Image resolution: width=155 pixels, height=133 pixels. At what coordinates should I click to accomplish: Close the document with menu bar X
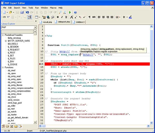point(152,8)
